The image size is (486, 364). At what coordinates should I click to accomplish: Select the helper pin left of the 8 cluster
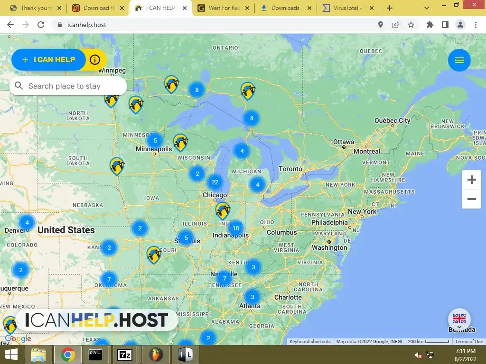pos(171,84)
